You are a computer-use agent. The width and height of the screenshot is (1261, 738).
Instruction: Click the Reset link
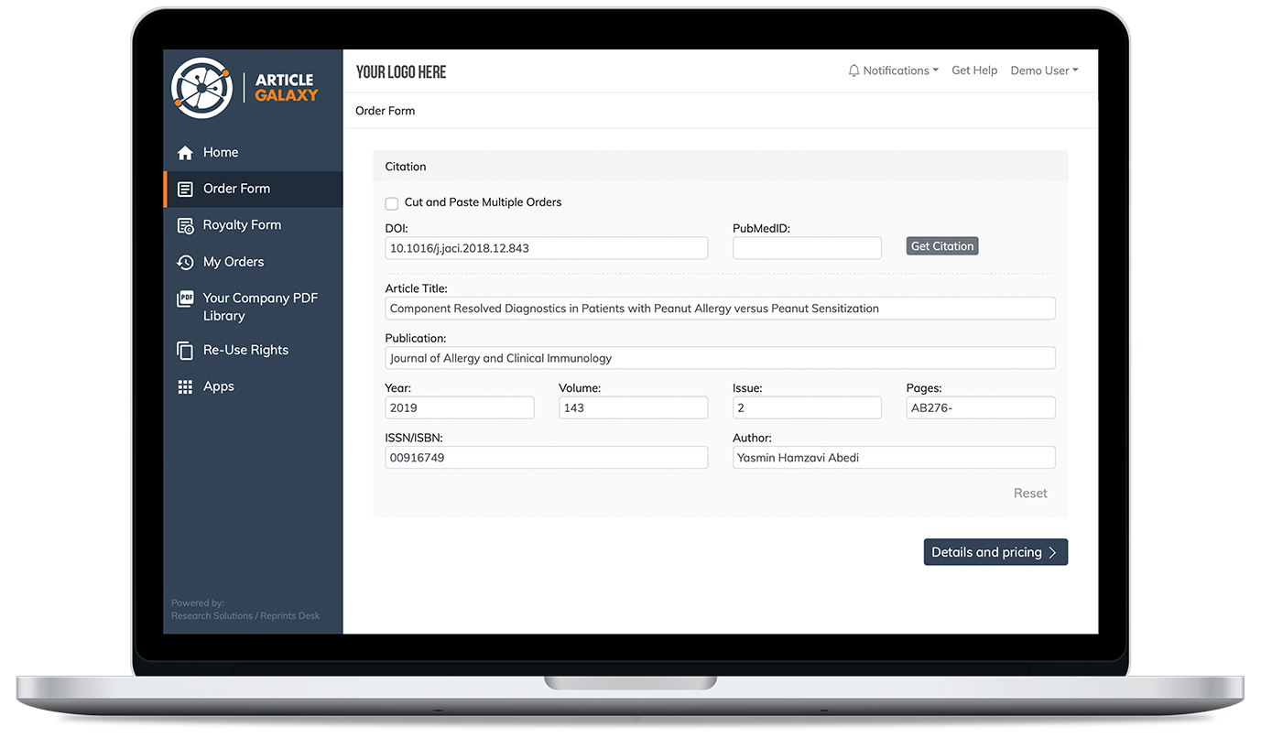tap(1029, 494)
